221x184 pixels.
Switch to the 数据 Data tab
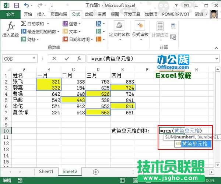(89, 14)
